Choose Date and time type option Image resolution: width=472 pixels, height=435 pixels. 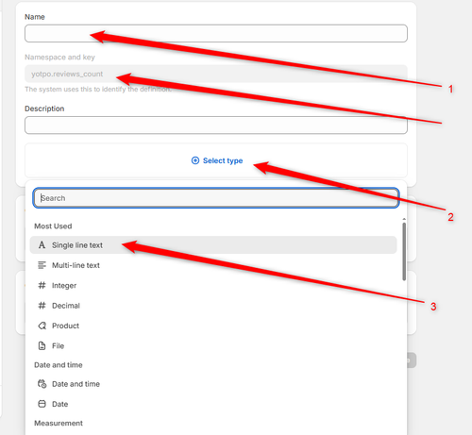pos(213,384)
